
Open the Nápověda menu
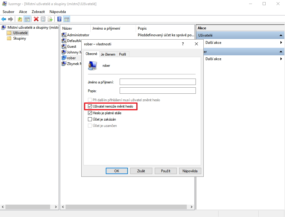pyautogui.click(x=58, y=11)
